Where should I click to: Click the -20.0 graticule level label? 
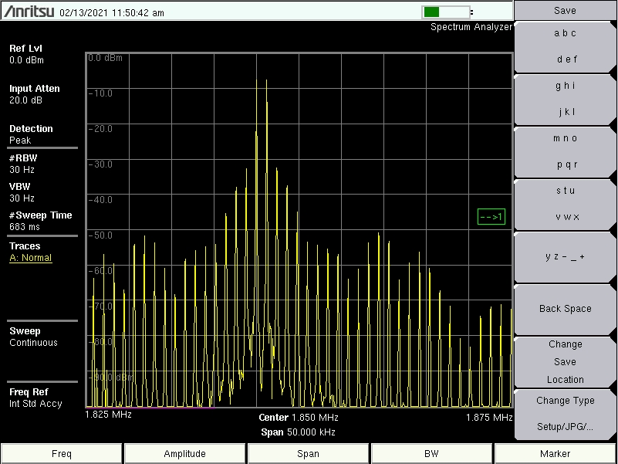tap(100, 129)
